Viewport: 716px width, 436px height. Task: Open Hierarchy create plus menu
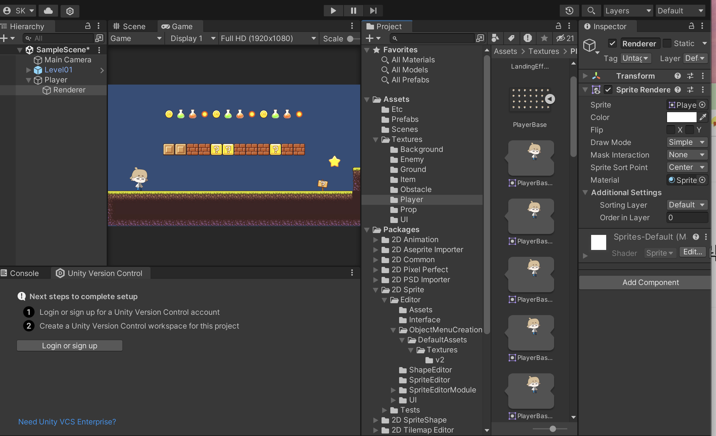click(8, 38)
